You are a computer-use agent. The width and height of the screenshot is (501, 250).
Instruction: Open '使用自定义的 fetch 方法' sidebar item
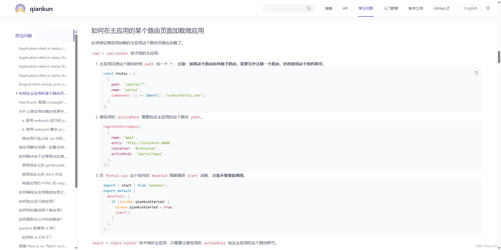(42, 174)
